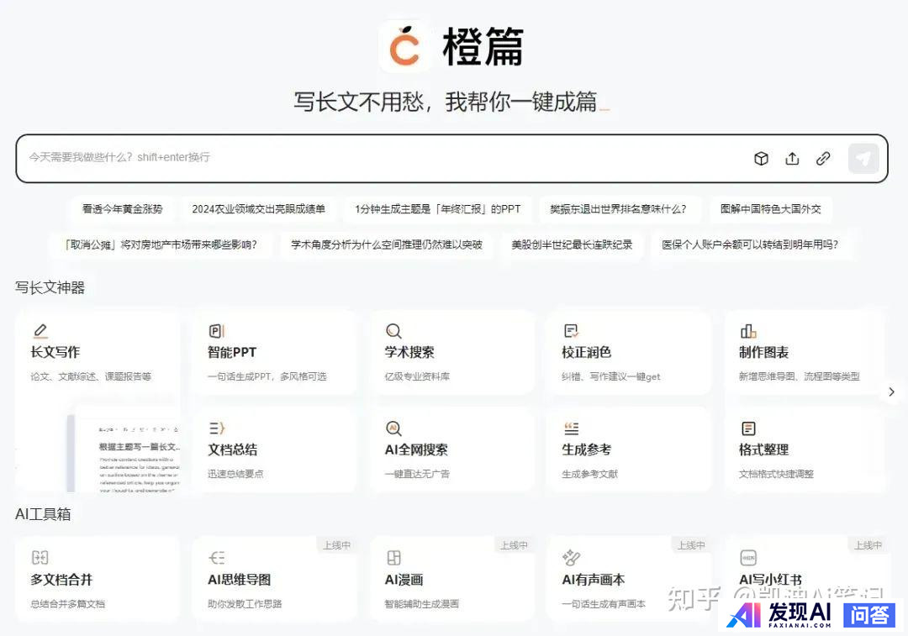Select the 美股创半世纪最长连跌纪录 suggestion
Image resolution: width=908 pixels, height=636 pixels.
572,245
